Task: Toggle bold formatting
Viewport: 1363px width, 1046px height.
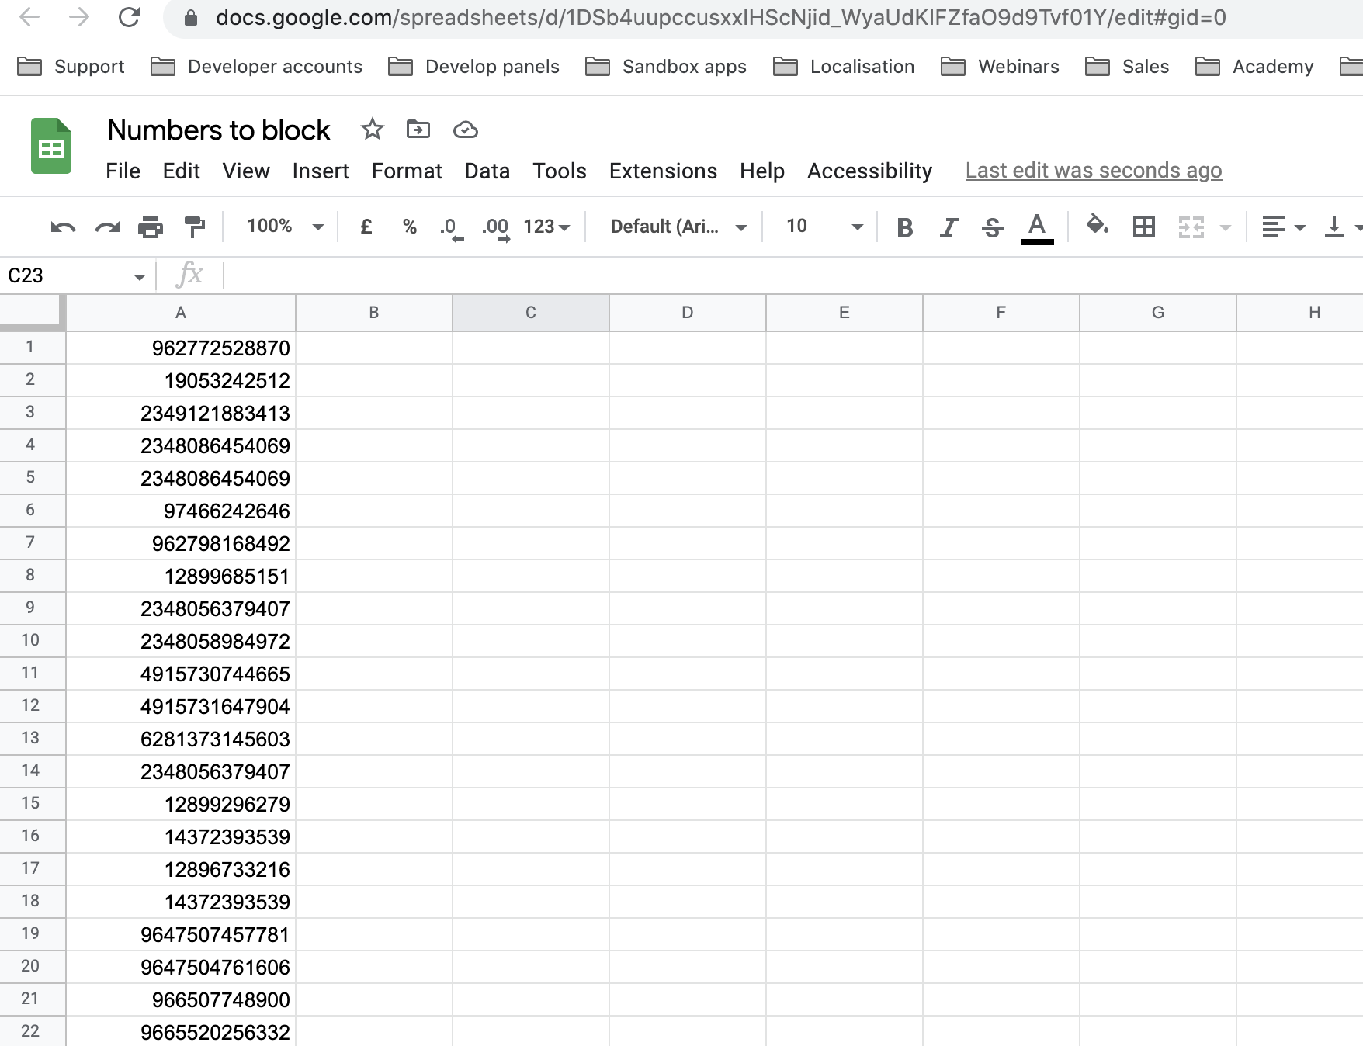Action: tap(904, 227)
